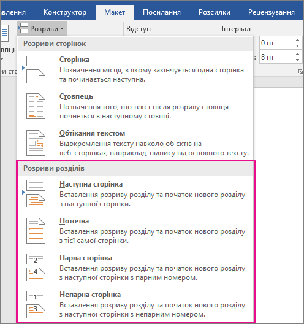This screenshot has width=304, height=324.
Task: Click description mentioning парним номером
Action: pyautogui.click(x=153, y=272)
